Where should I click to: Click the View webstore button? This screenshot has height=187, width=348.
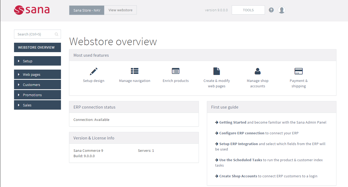click(120, 10)
